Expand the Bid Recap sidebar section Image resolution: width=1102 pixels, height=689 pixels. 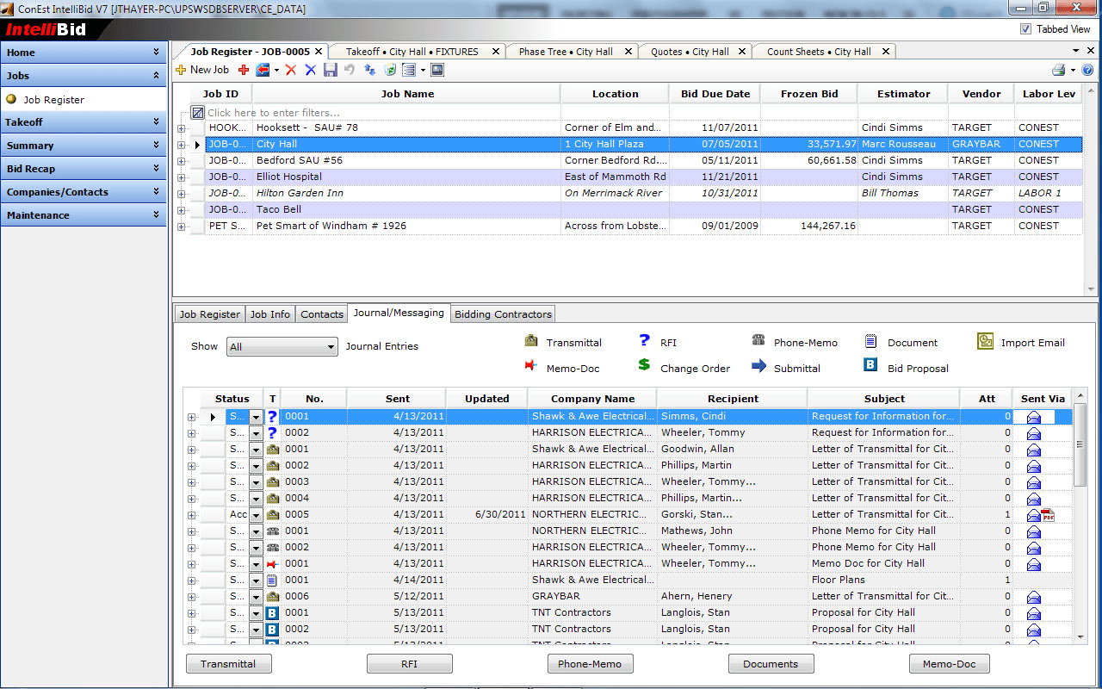84,169
